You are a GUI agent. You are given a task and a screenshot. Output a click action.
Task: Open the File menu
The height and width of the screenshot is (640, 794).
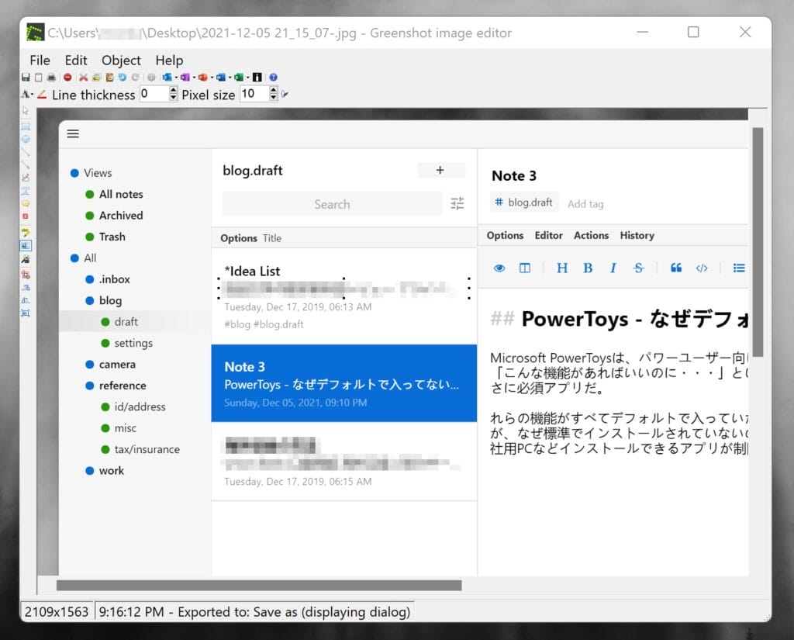click(40, 61)
